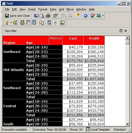Click the scroll down arrow of the grid
Screen dimensions: 132x133
[x=127, y=124]
